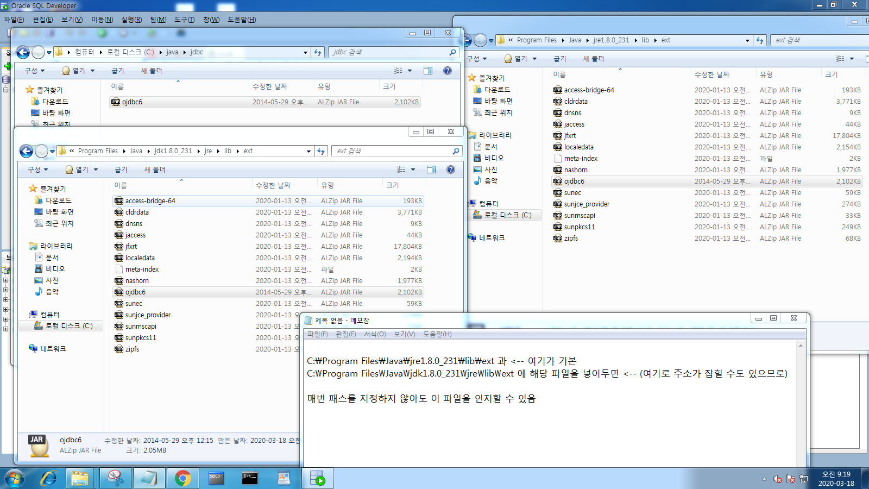
Task: Open the 구성 dropdown in the jdbc window
Action: [x=34, y=71]
